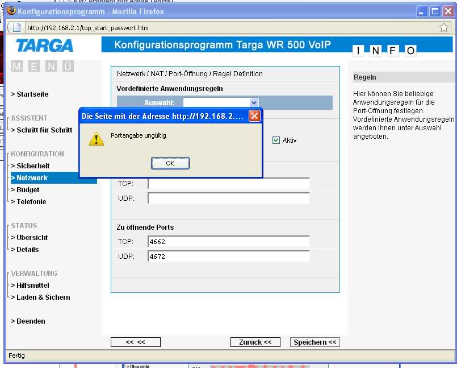Click the breadcrumb 'Netzwerk / NAT / Port-Öffnung / Regel Definition'
The width and height of the screenshot is (457, 368).
click(x=190, y=73)
